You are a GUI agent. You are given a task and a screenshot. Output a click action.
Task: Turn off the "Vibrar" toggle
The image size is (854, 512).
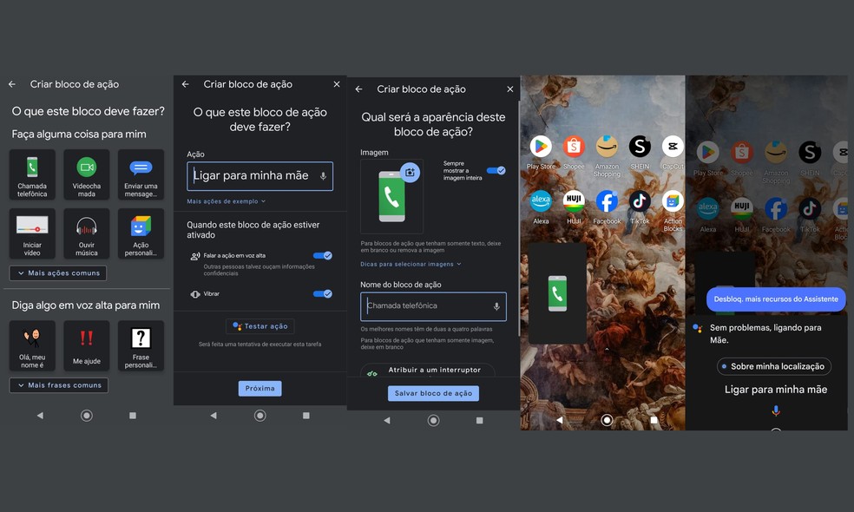(x=323, y=294)
